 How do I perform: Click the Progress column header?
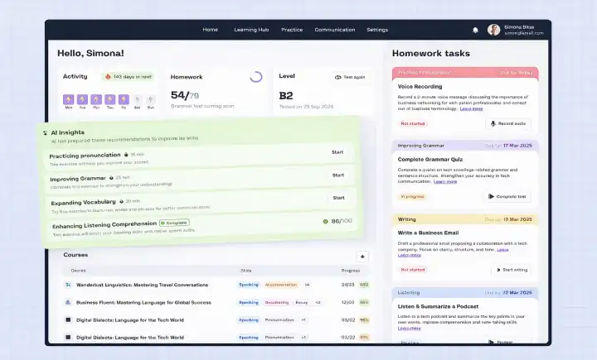(351, 271)
